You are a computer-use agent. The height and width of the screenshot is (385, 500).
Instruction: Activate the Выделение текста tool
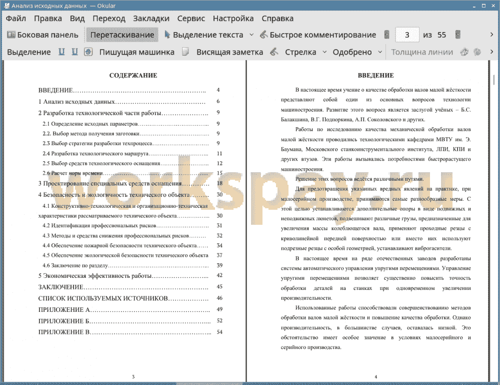point(204,35)
